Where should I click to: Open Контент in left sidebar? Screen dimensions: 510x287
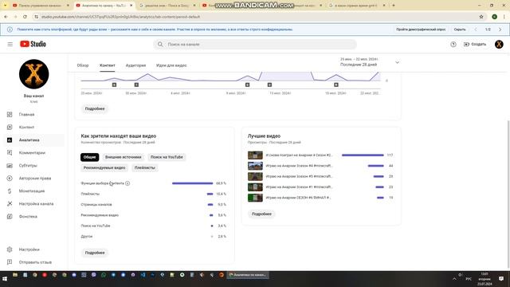33,128
